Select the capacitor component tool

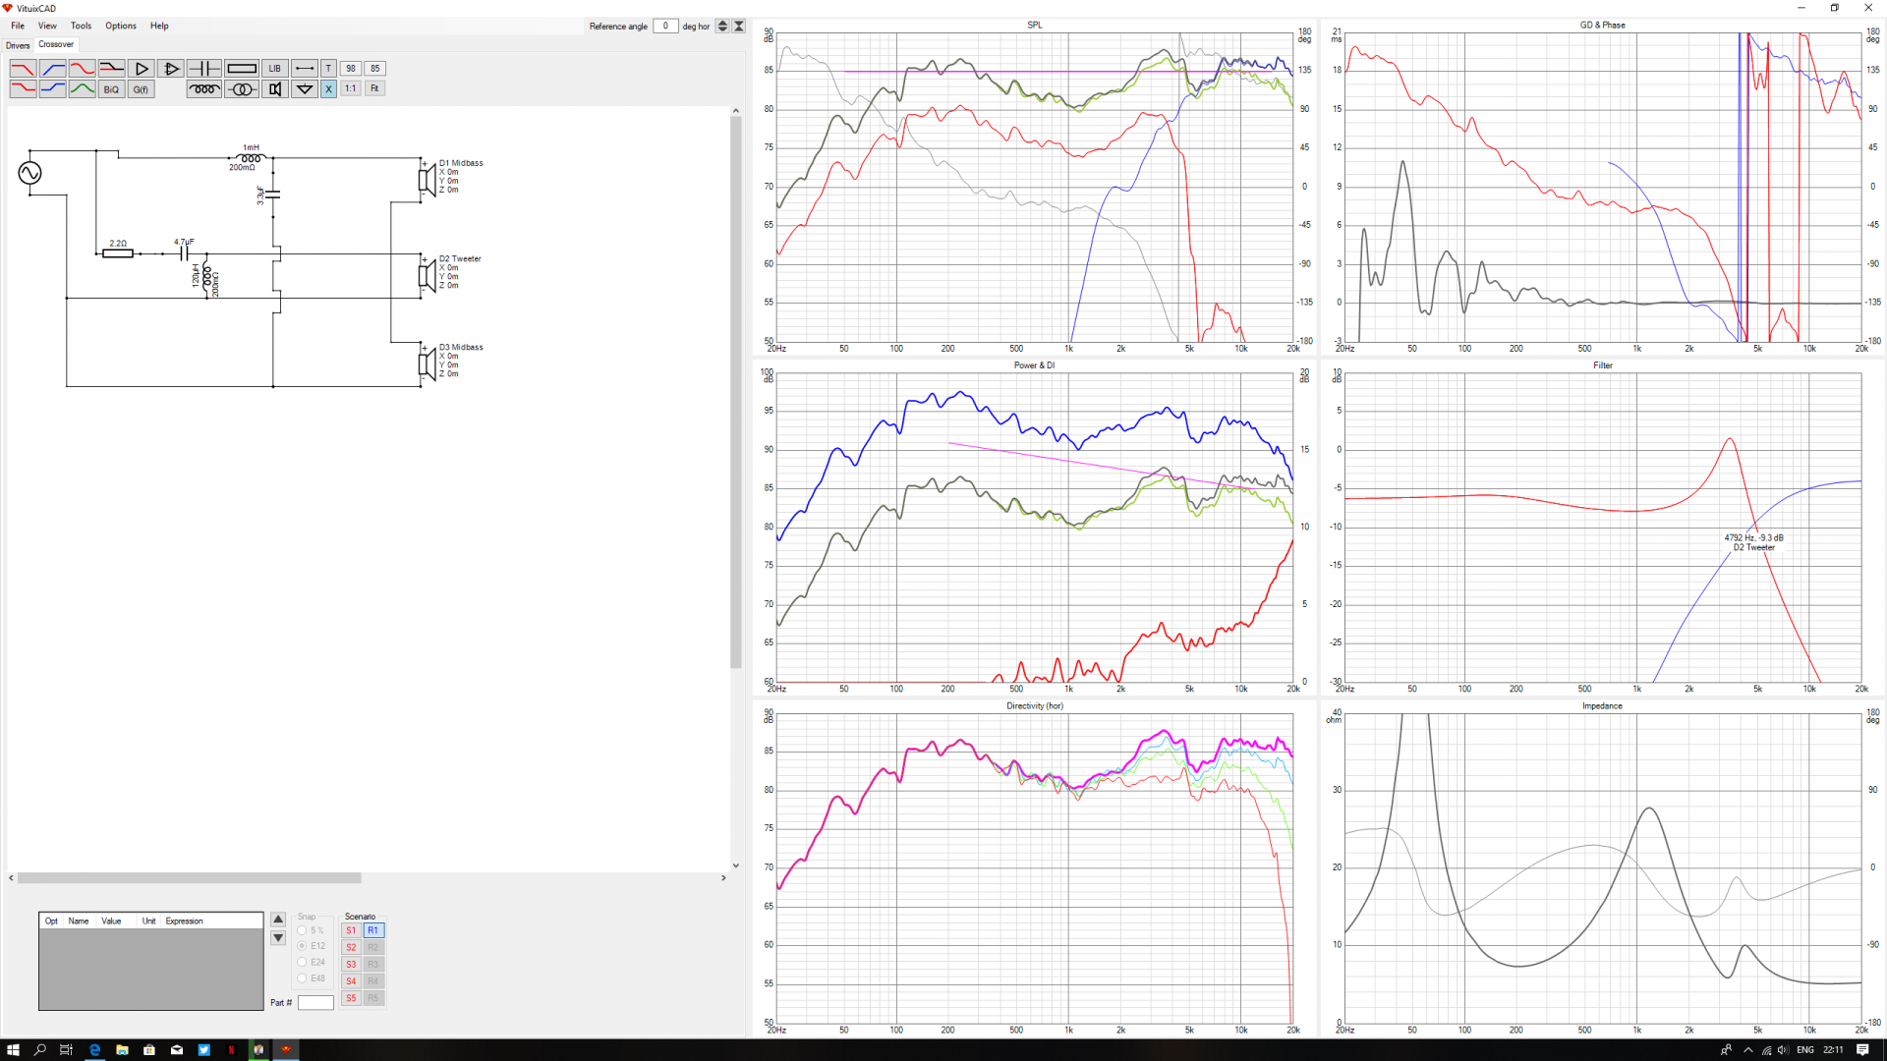tap(204, 69)
